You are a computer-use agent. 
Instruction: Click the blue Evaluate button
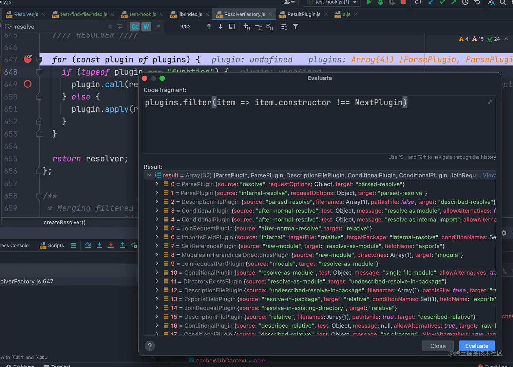coord(476,346)
